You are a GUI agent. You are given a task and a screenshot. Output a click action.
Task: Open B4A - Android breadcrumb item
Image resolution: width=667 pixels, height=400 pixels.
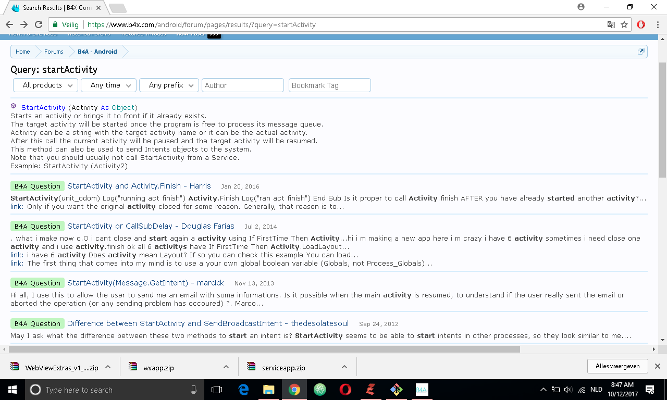pos(97,52)
